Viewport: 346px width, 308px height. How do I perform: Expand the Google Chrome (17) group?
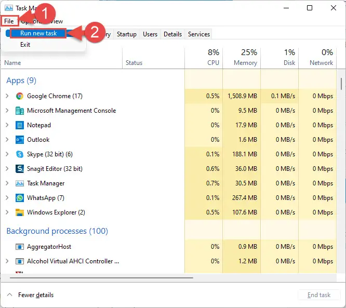coord(7,96)
